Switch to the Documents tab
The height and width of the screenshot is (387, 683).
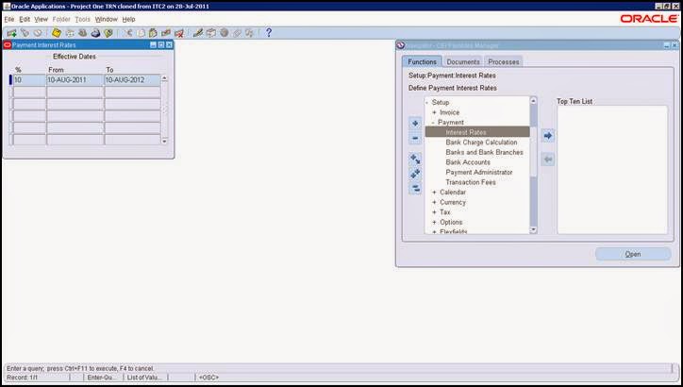pos(463,62)
